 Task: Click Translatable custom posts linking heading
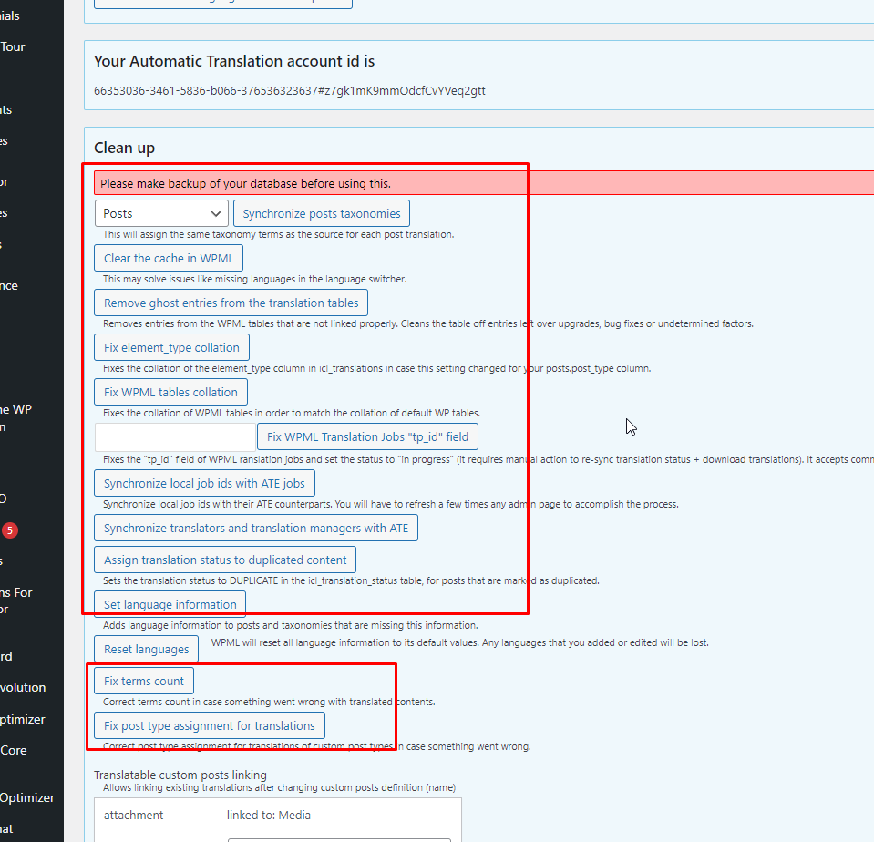click(180, 775)
